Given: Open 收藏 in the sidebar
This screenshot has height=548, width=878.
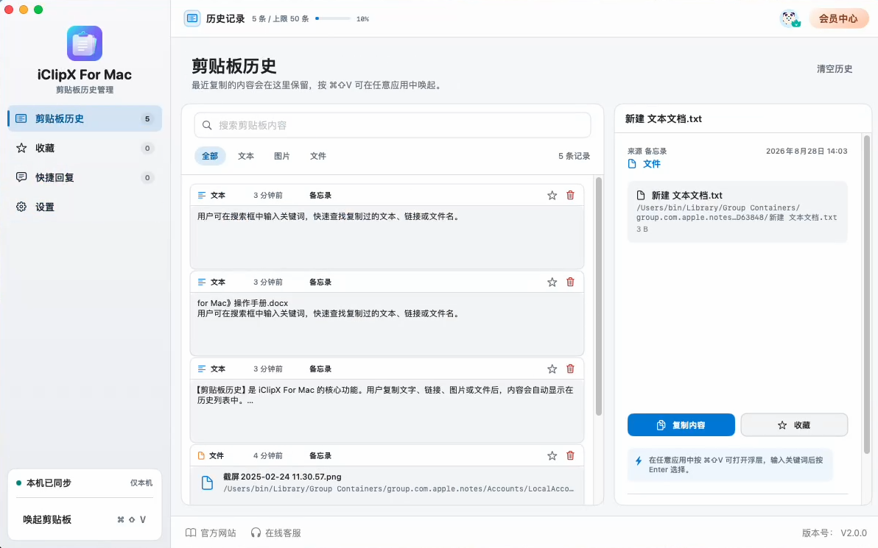Looking at the screenshot, I should [x=85, y=148].
